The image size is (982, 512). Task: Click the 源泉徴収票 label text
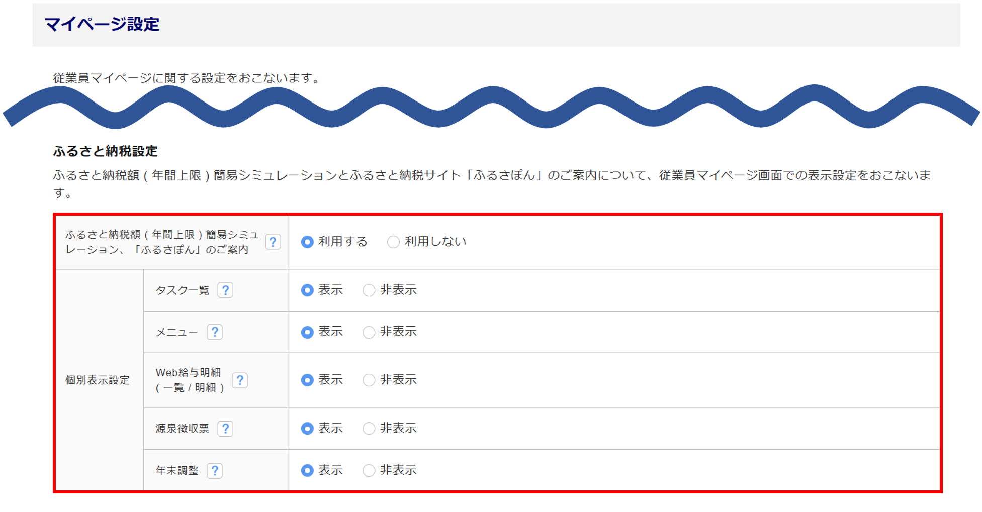pyautogui.click(x=183, y=429)
